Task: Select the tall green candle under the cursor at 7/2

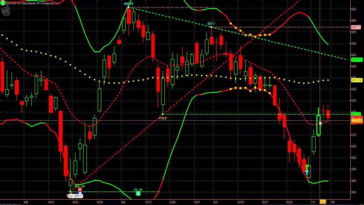Action: (x=318, y=125)
